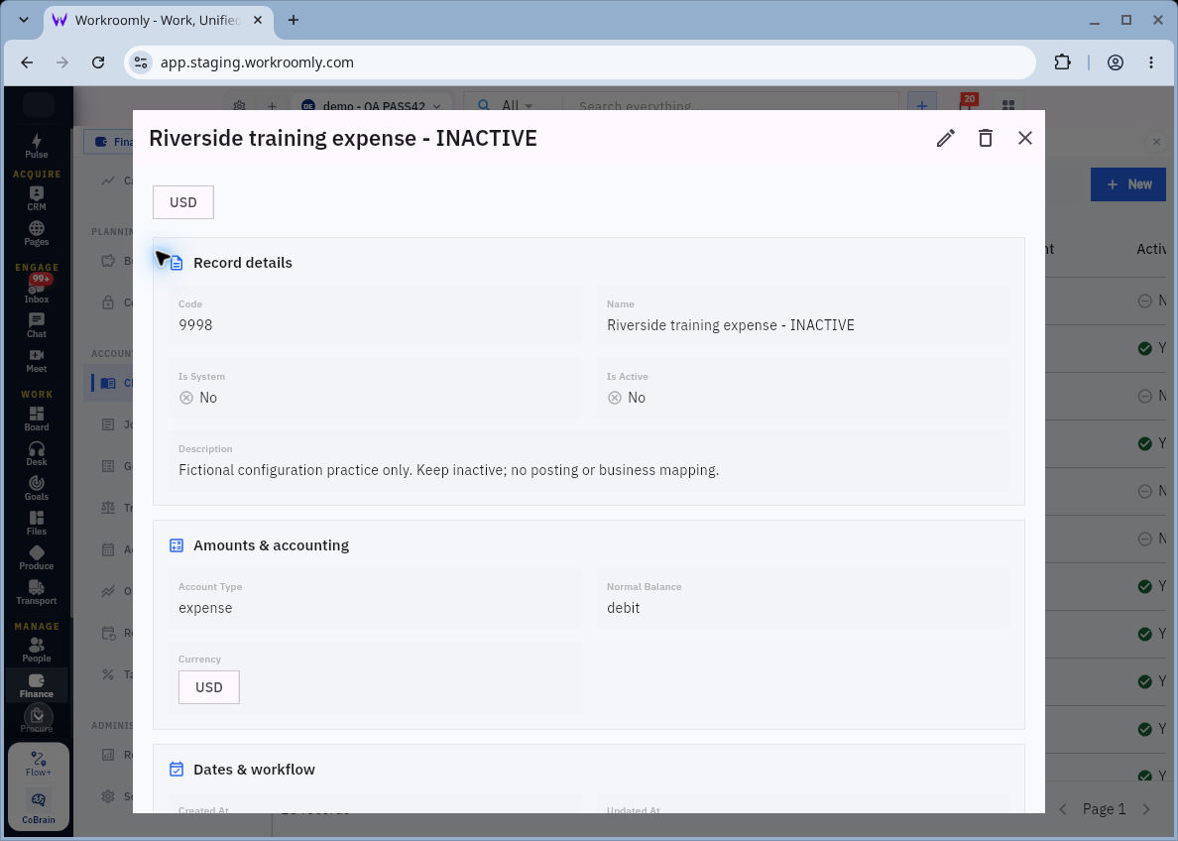1178x841 pixels.
Task: Open tab search dropdown arrow
Action: [24, 20]
